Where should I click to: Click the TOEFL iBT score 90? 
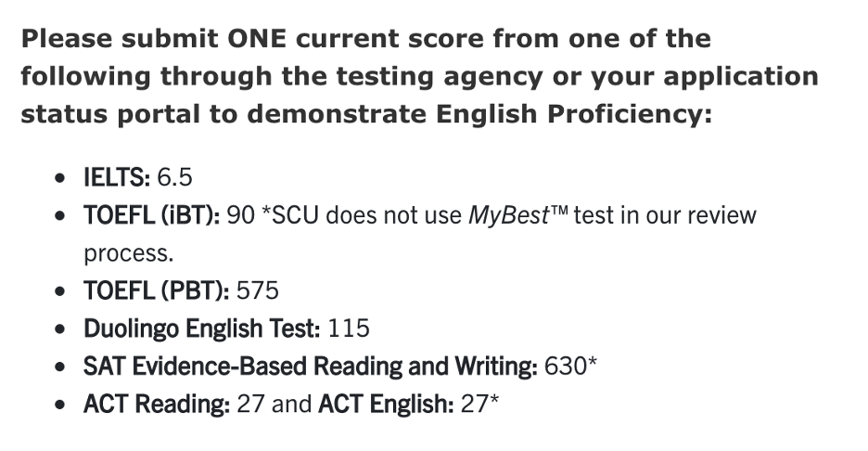[240, 216]
